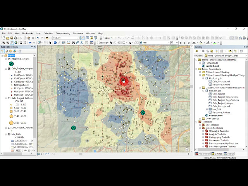This screenshot has height=186, width=248.
Task: Select the Zoom Out tool
Action: click(x=8, y=43)
